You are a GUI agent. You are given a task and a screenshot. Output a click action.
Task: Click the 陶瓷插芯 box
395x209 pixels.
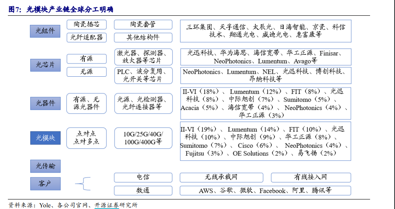coord(87,24)
